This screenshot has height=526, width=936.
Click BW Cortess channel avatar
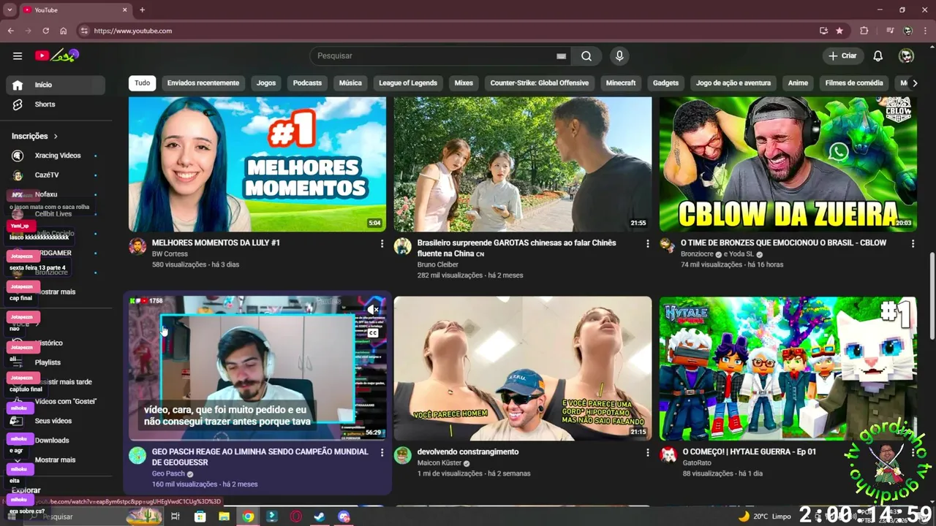(x=137, y=246)
